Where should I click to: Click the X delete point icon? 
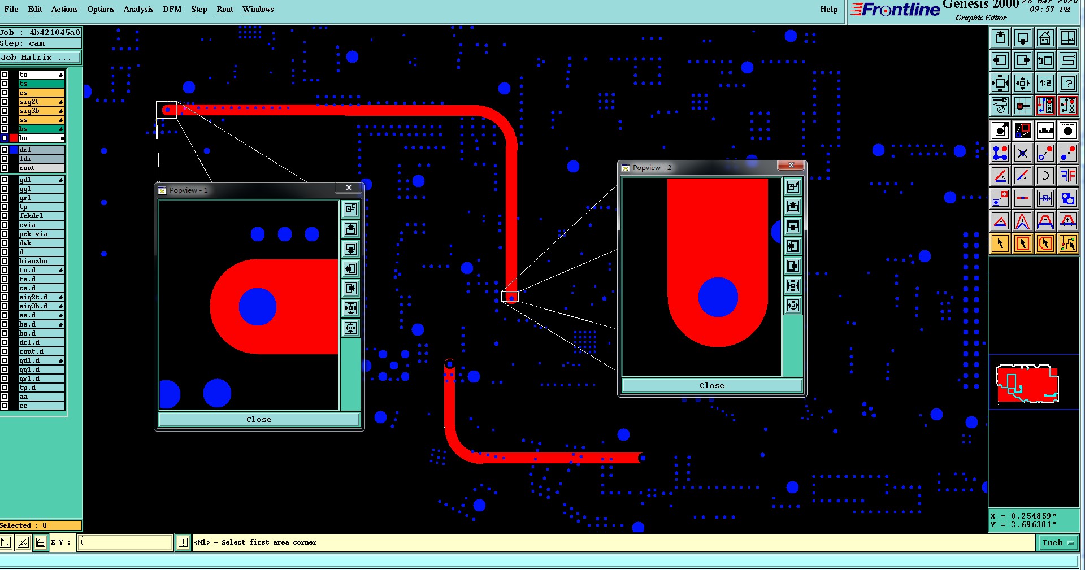(x=1023, y=153)
